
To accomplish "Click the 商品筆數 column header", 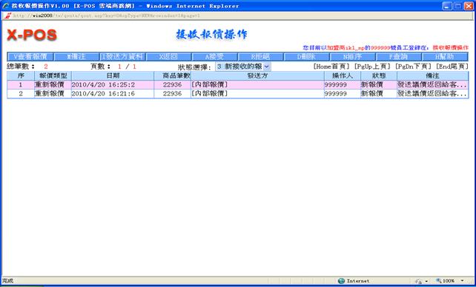I will coord(173,75).
